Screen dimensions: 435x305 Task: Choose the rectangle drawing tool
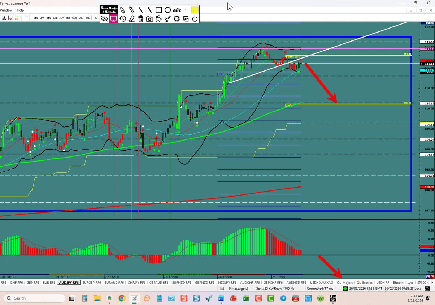[158, 10]
